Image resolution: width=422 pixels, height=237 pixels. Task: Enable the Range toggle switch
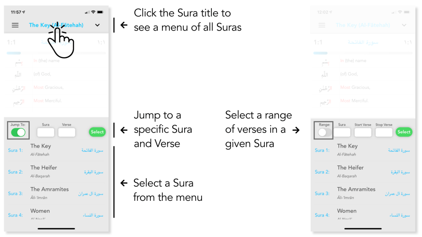coord(324,132)
